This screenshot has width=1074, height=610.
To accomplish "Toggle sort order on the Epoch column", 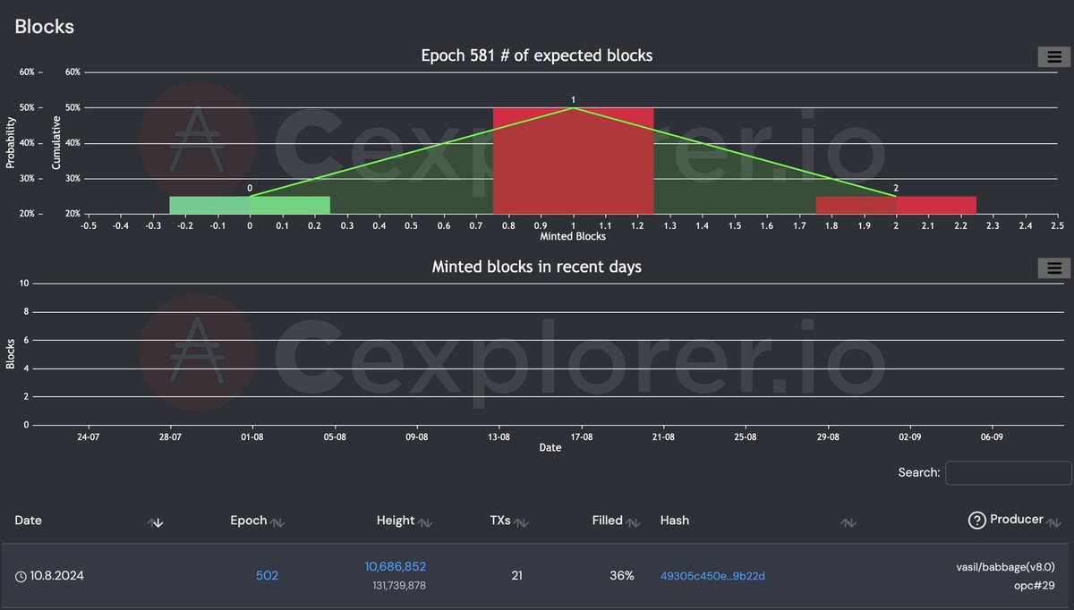I will pos(278,521).
